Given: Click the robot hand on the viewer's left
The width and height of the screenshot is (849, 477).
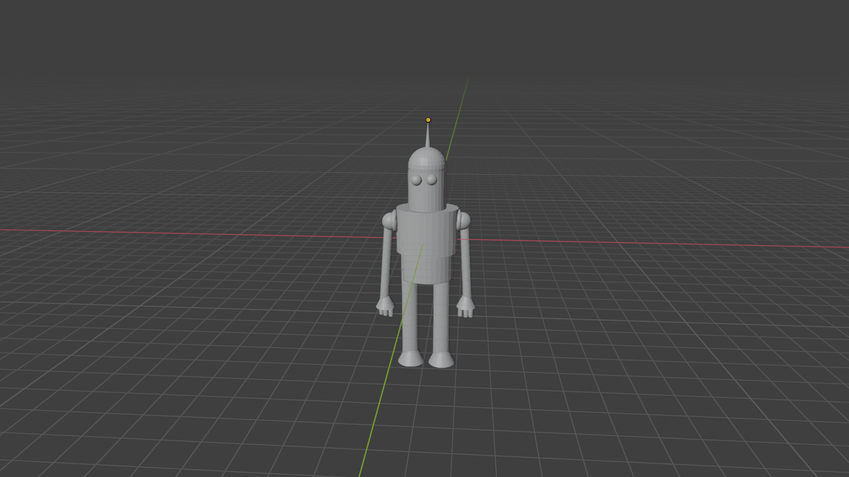Looking at the screenshot, I should click(x=385, y=306).
